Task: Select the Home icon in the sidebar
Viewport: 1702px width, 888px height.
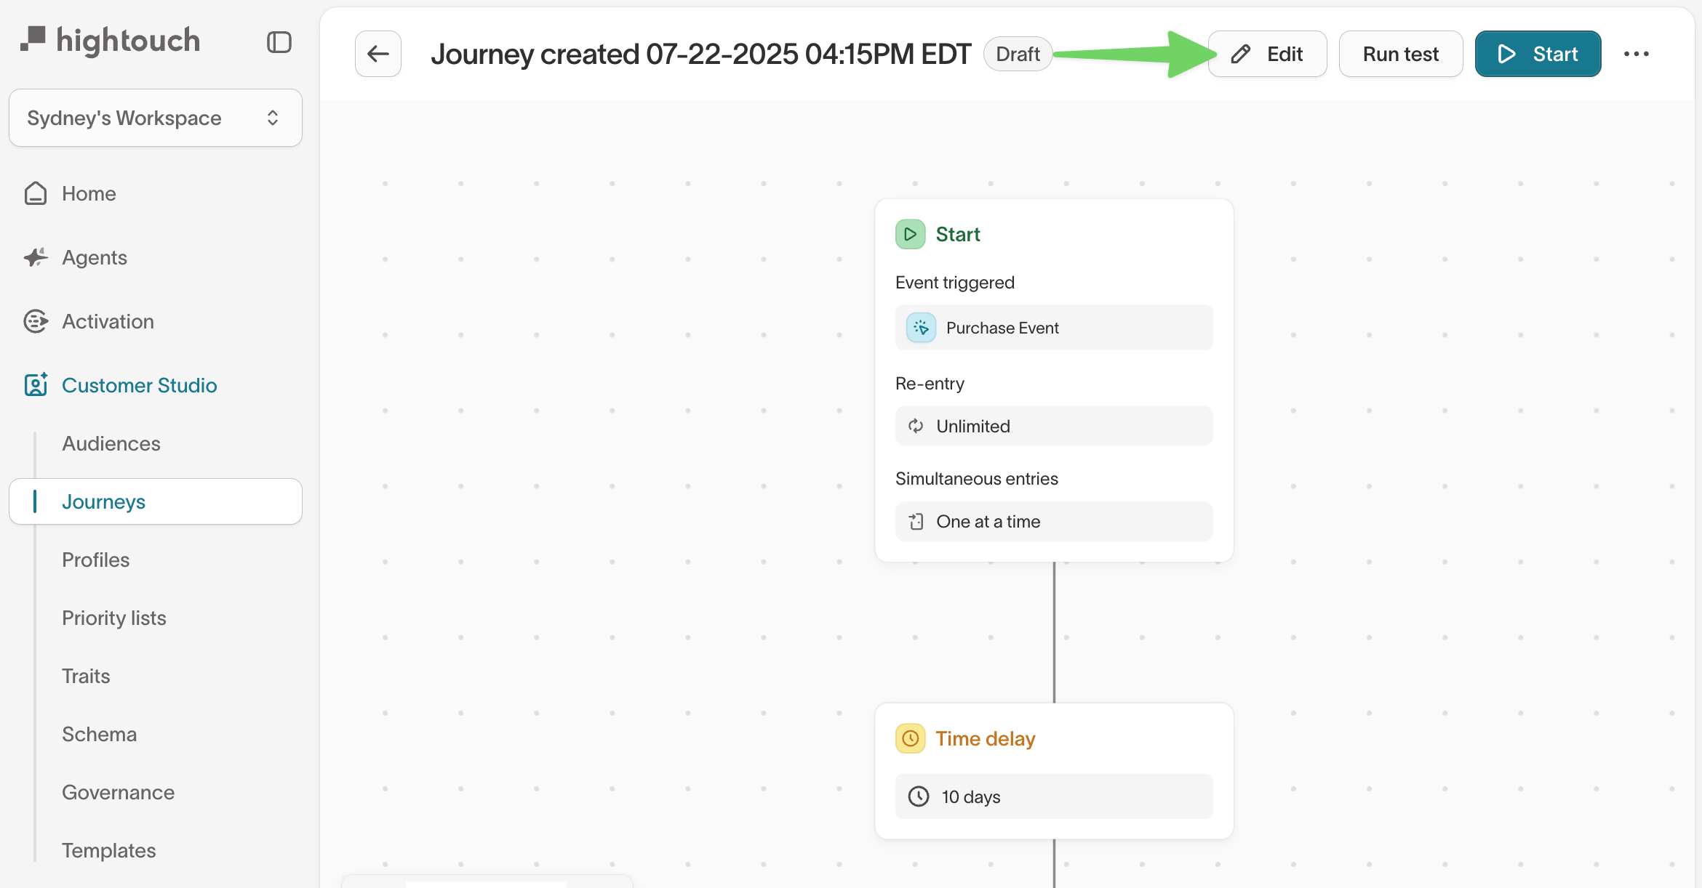Action: coord(35,193)
